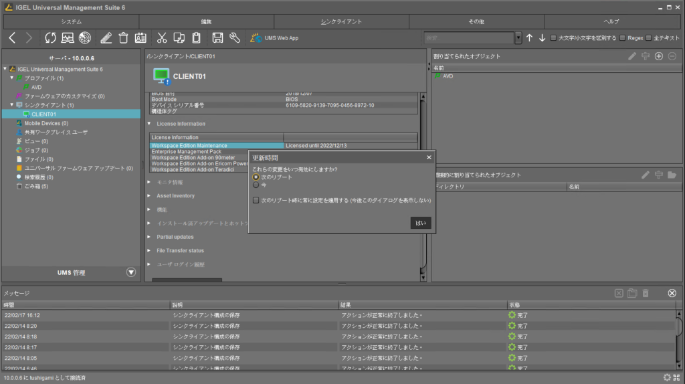Open the その他 menu
685x384 pixels.
tap(476, 21)
